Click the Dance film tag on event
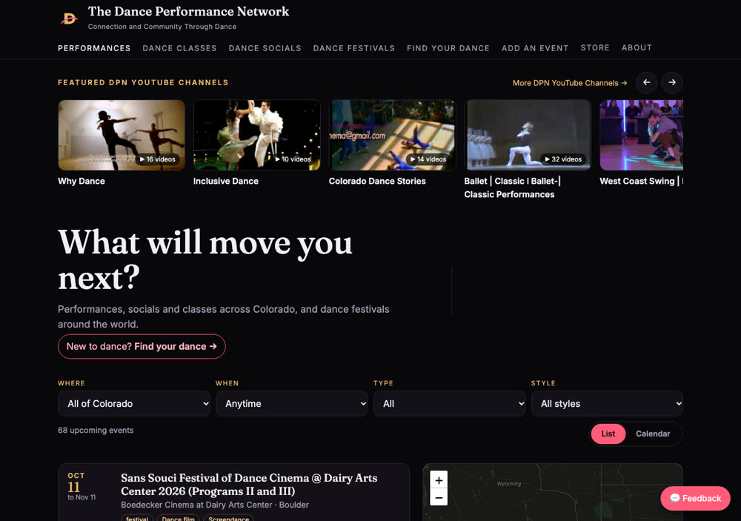The width and height of the screenshot is (741, 521). [x=178, y=518]
